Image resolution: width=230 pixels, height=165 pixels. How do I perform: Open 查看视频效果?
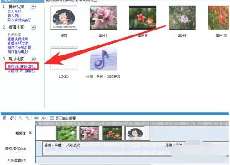coord(18,39)
